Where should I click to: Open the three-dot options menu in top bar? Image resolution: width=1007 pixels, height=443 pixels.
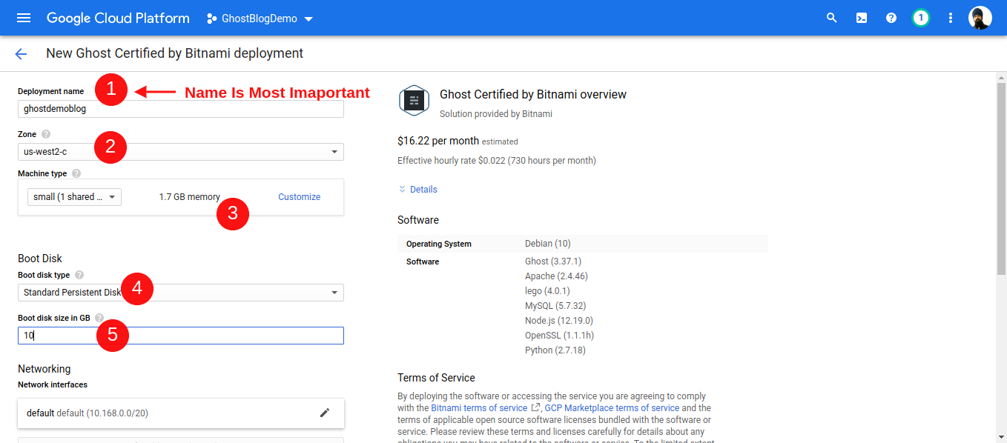(950, 17)
